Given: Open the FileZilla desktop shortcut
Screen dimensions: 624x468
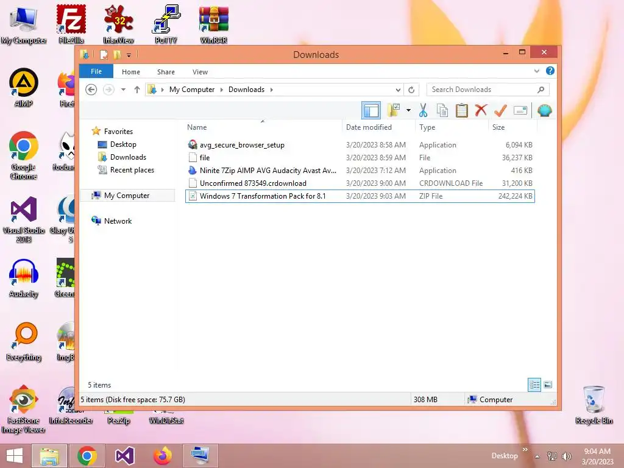Looking at the screenshot, I should point(71,24).
